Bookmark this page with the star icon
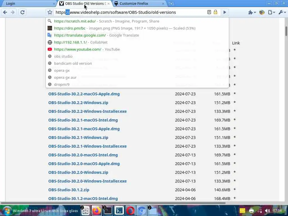The image size is (288, 216). pos(50,12)
